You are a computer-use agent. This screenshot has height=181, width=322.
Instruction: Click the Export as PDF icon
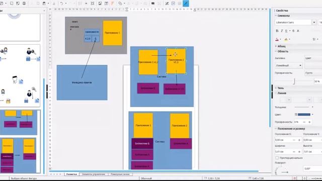pos(18,4)
